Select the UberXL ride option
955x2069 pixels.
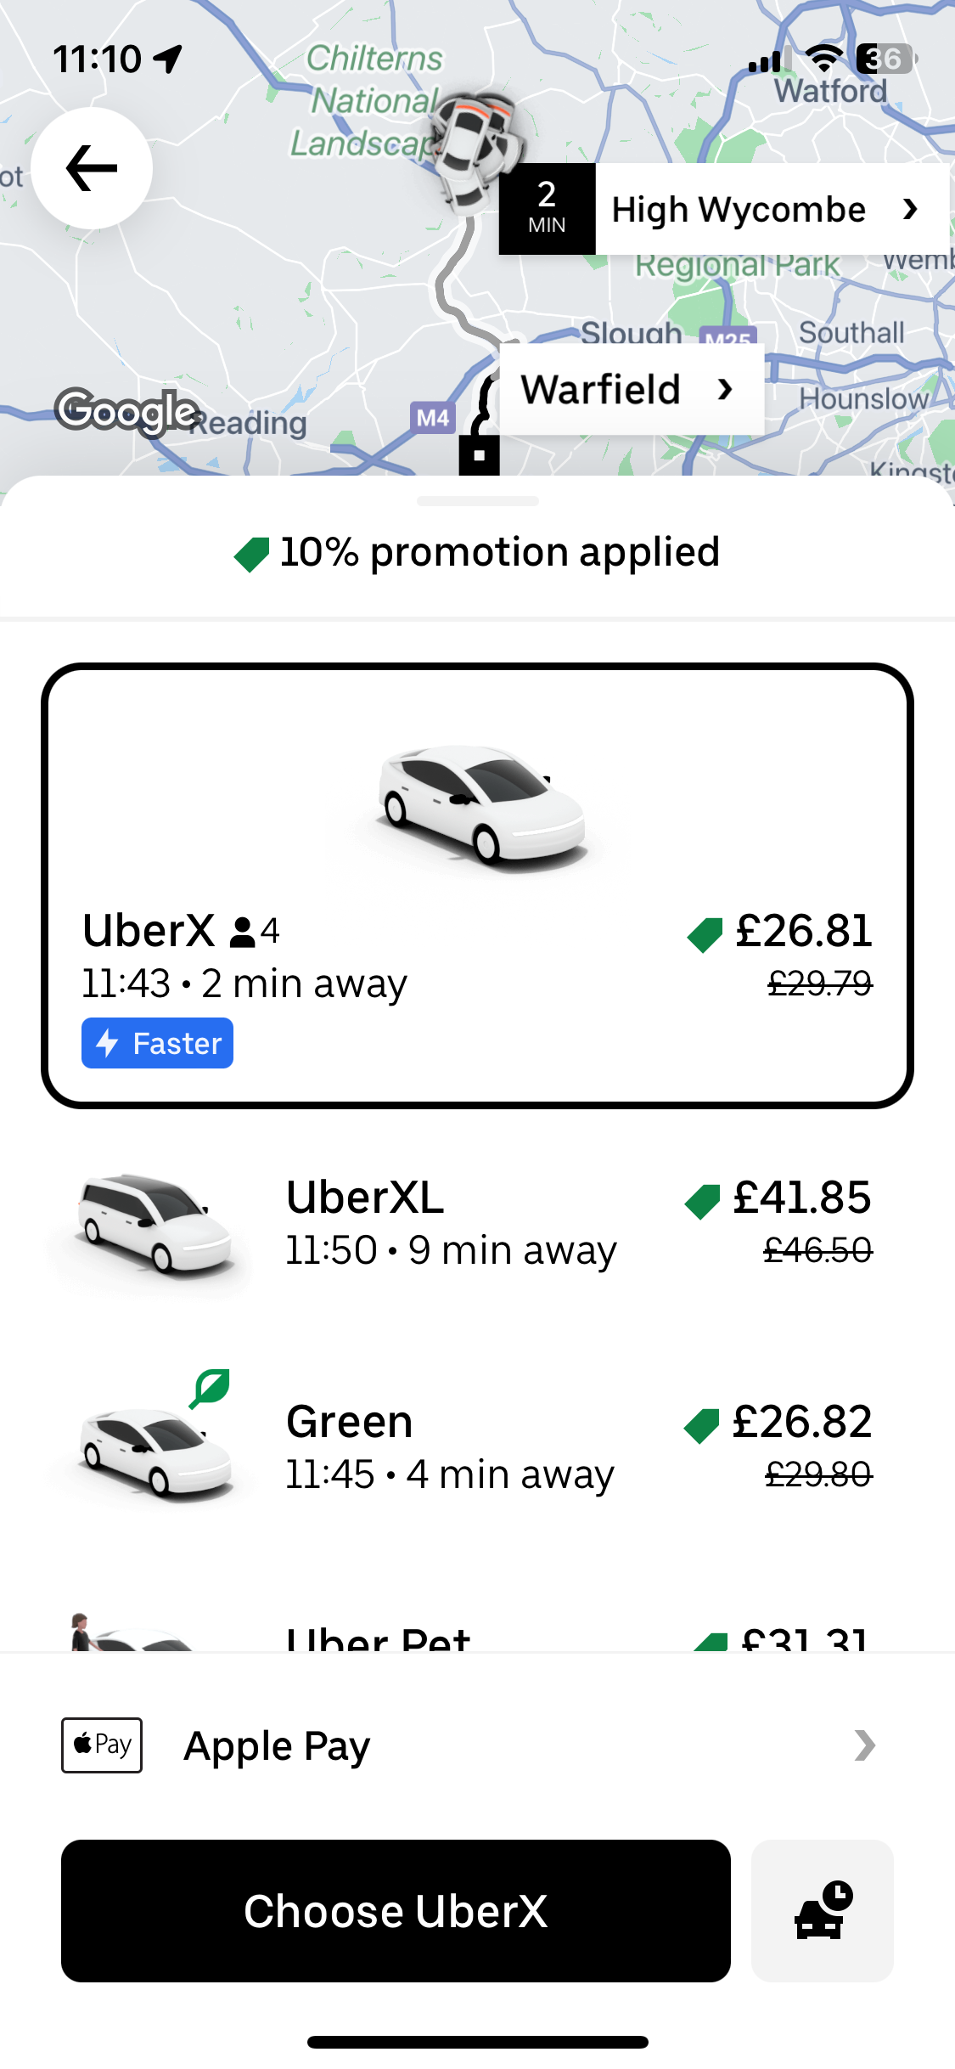pos(477,1223)
